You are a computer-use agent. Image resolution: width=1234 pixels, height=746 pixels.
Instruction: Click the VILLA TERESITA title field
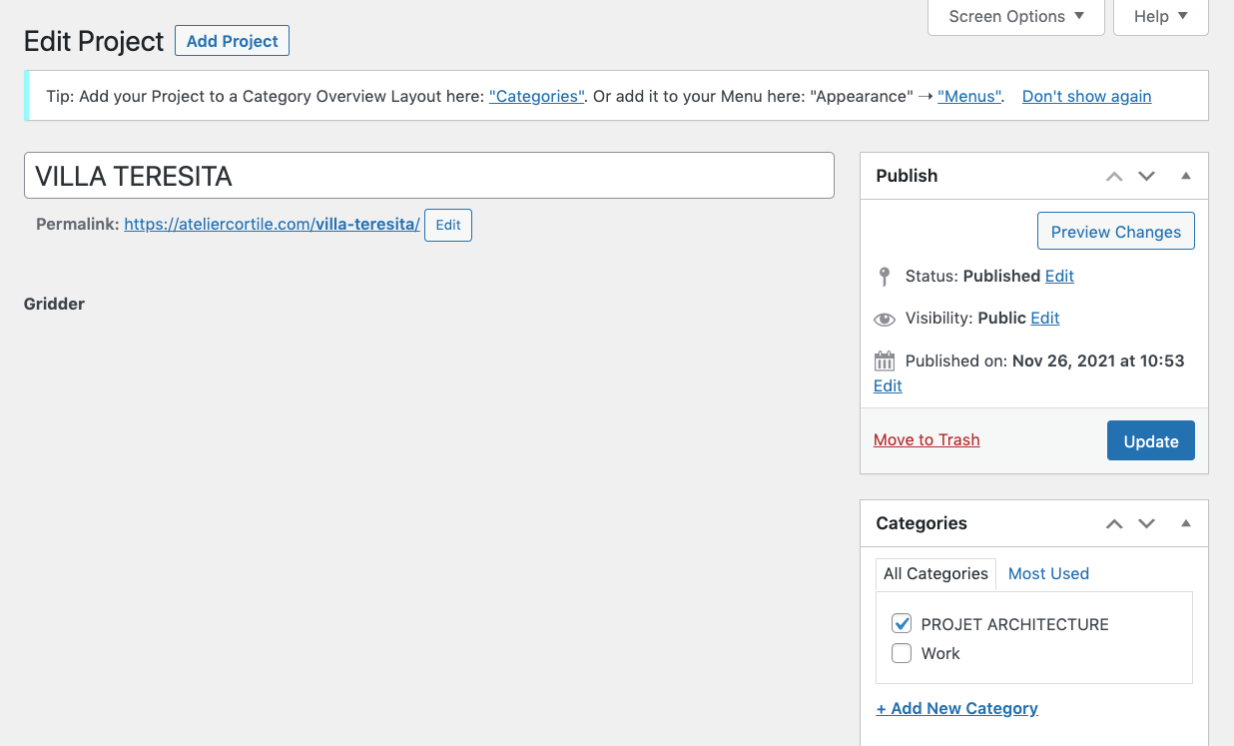tap(428, 176)
